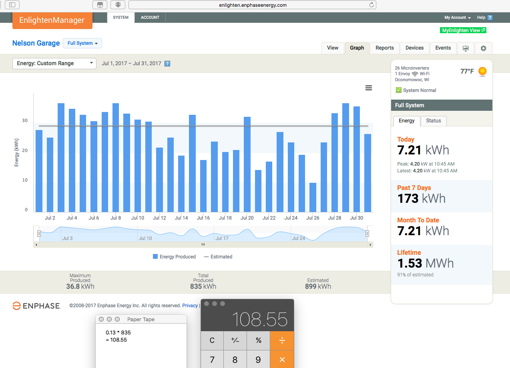510x368 pixels.
Task: Open MyEnlighten View link
Action: pyautogui.click(x=463, y=30)
